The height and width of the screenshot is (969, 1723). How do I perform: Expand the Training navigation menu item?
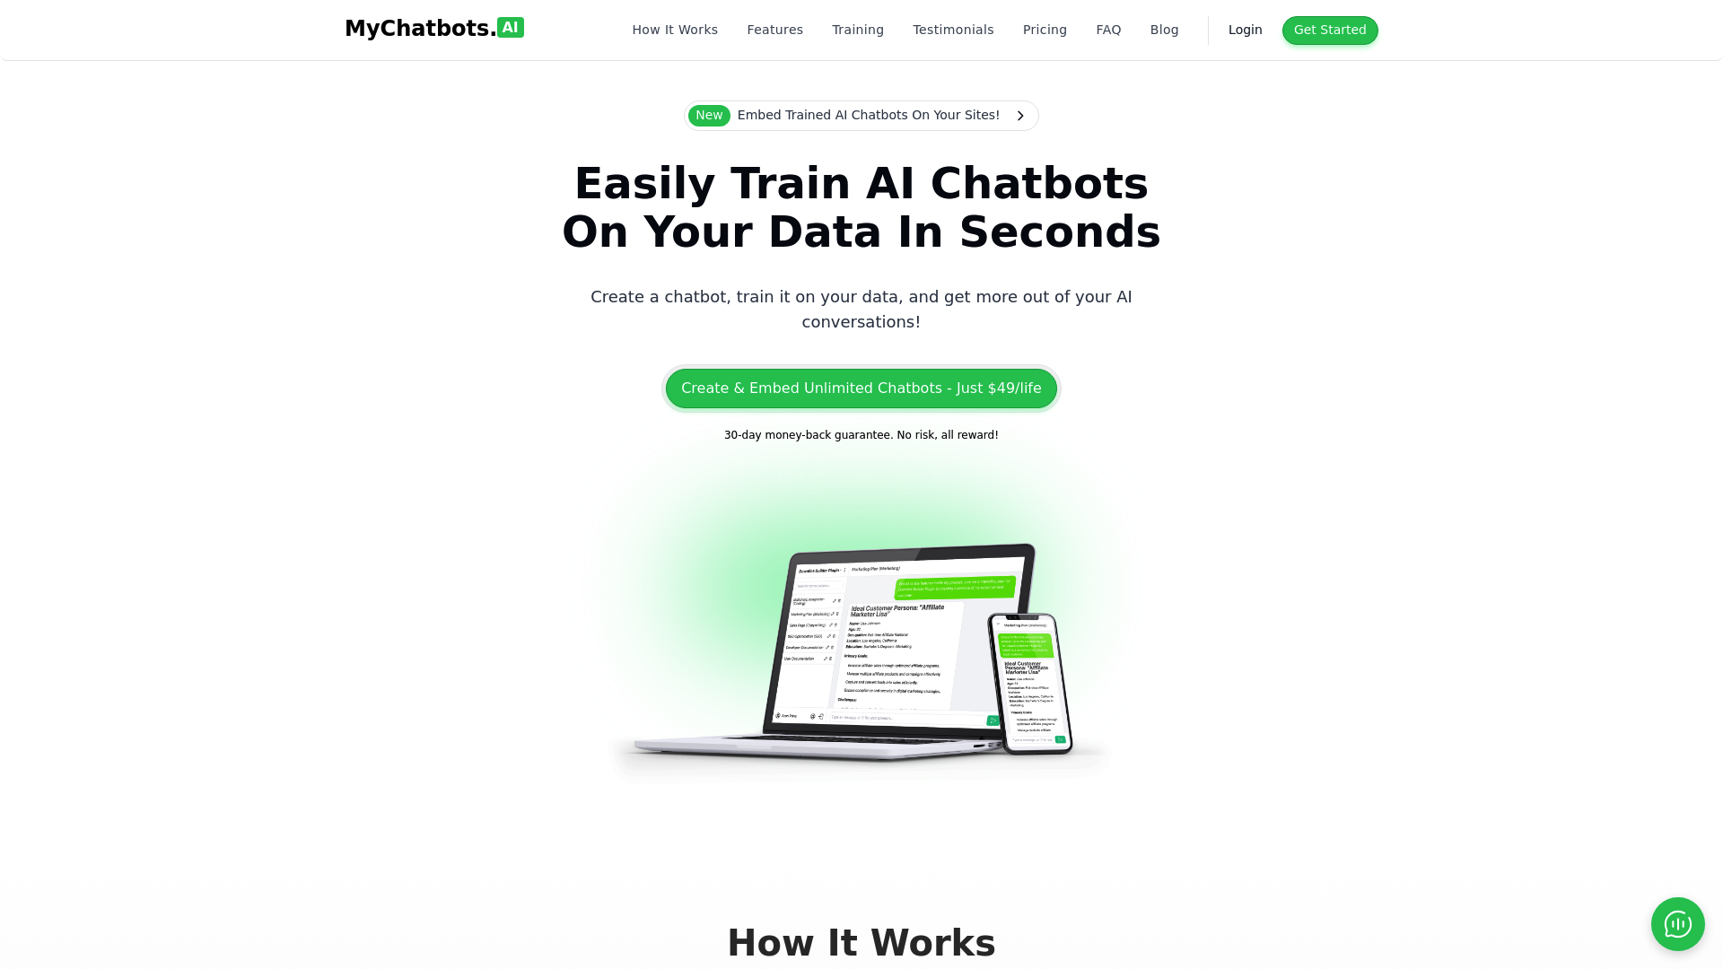[857, 30]
